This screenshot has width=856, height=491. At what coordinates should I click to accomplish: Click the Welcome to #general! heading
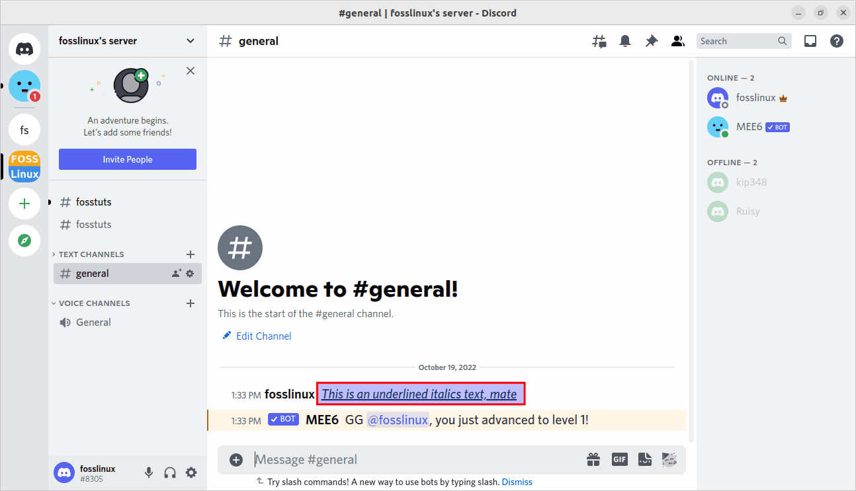[338, 289]
